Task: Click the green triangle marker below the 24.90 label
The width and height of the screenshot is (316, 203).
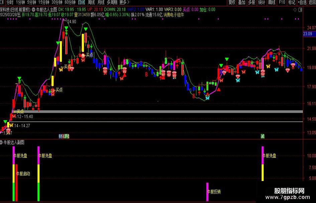Action: coord(66,28)
